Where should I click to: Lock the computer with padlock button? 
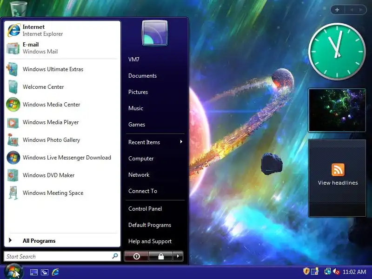[x=160, y=256]
